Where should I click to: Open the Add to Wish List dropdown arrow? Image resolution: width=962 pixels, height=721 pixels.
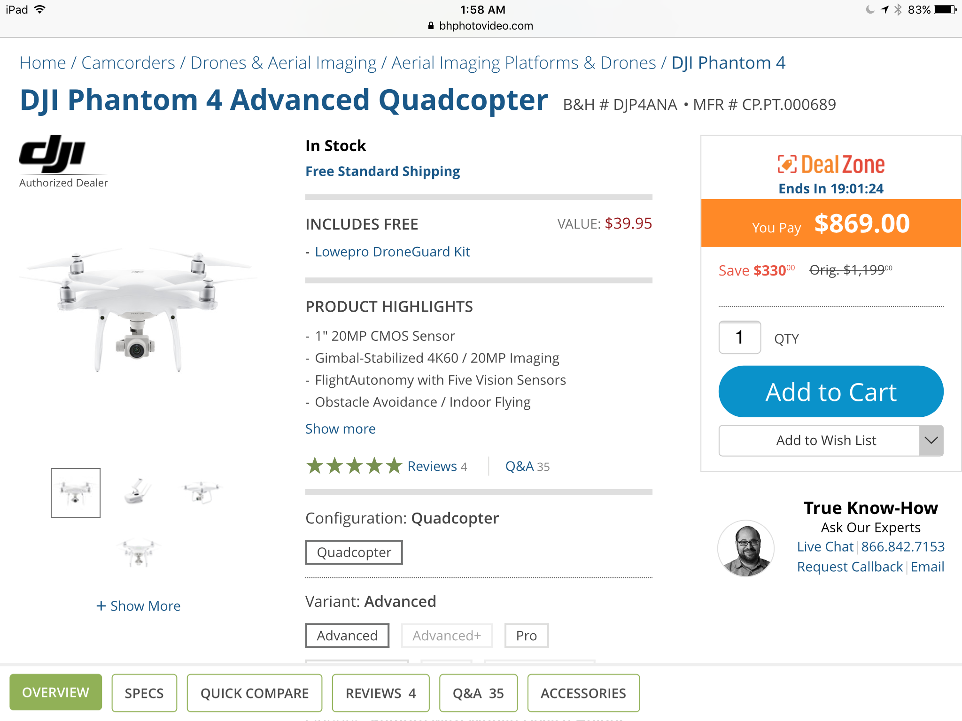point(931,440)
